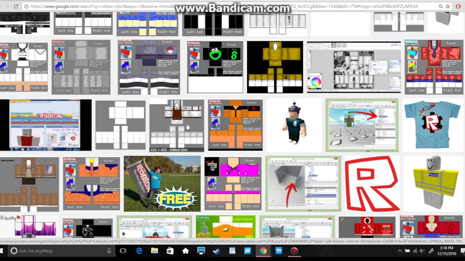Open the Roblox website screenshot thumbnail
465x261 pixels.
click(46, 125)
